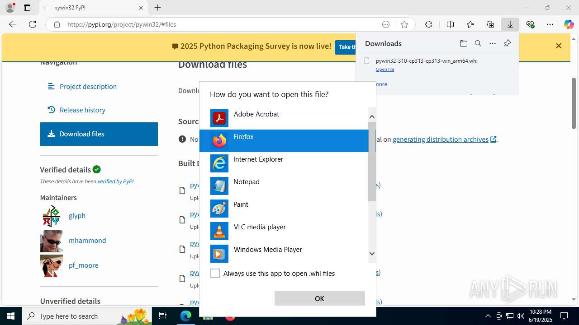Focus the pypi.org address bar
Screen dimensions: 579x325
click(222, 24)
